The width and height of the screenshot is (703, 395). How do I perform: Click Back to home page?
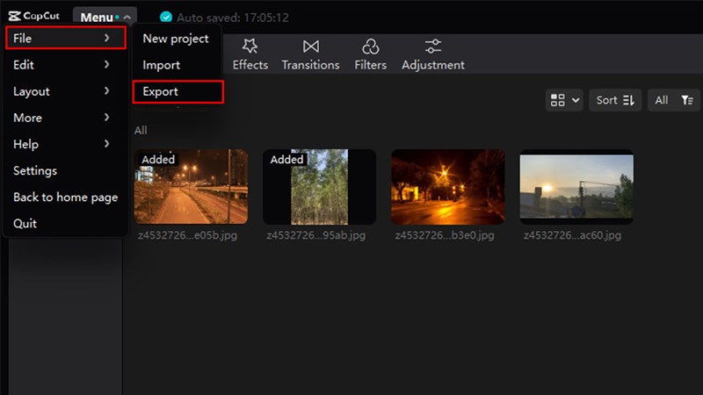(65, 197)
